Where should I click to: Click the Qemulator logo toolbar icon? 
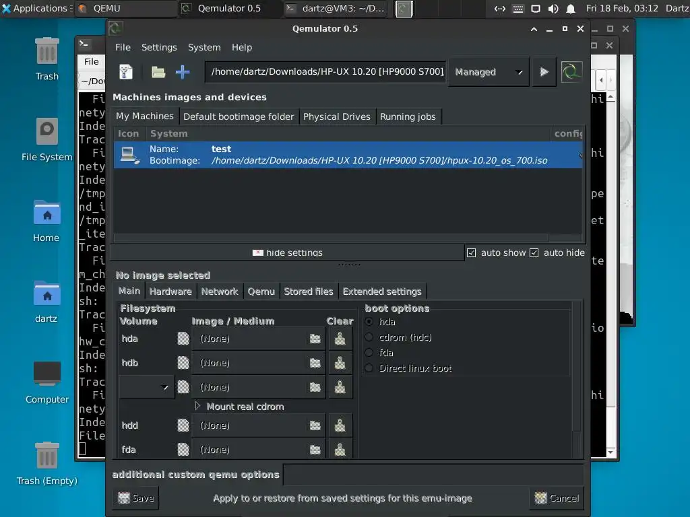point(571,71)
